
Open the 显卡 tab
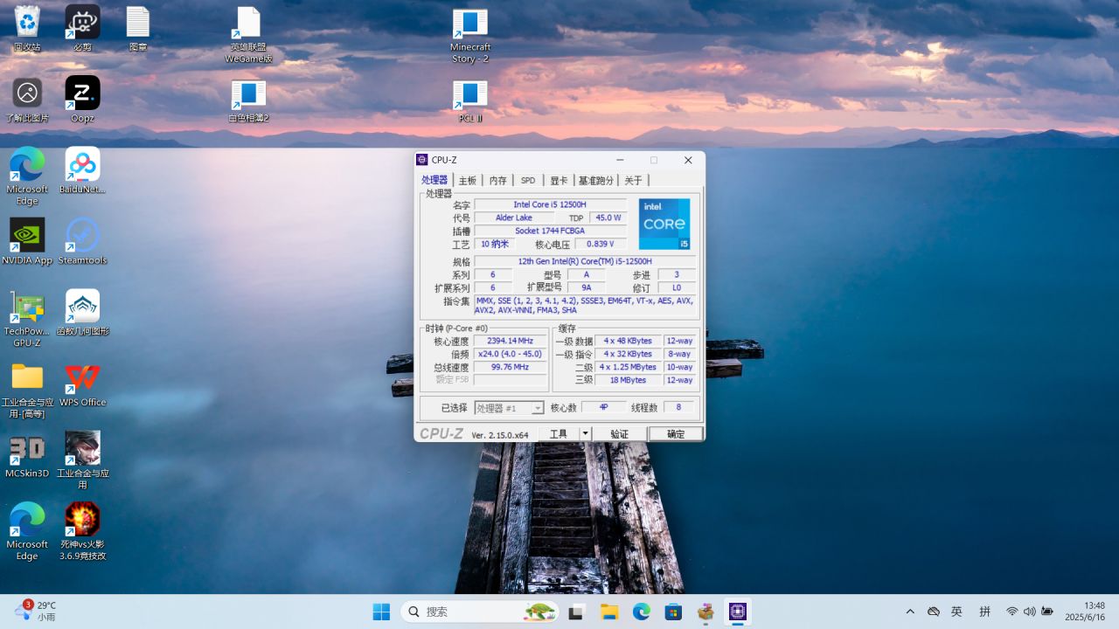click(559, 181)
